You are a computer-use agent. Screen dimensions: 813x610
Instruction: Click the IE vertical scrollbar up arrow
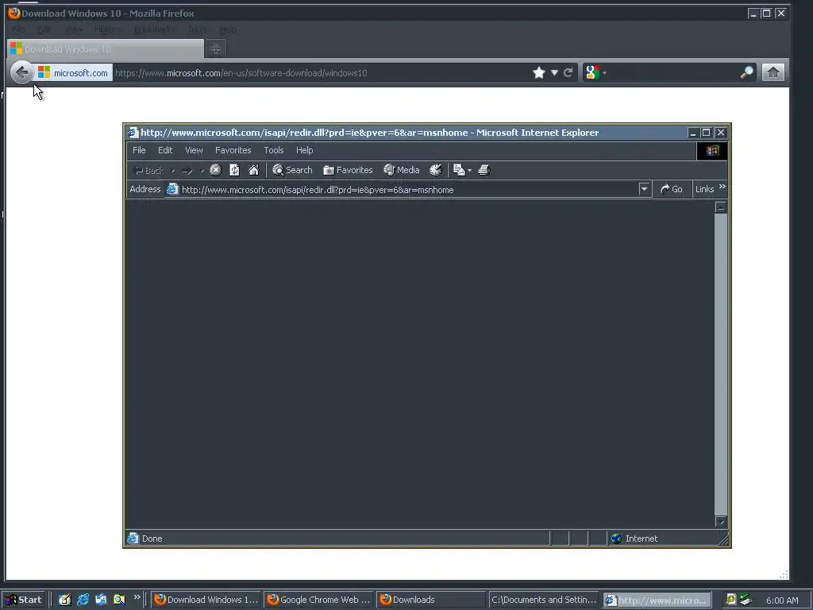coord(721,207)
